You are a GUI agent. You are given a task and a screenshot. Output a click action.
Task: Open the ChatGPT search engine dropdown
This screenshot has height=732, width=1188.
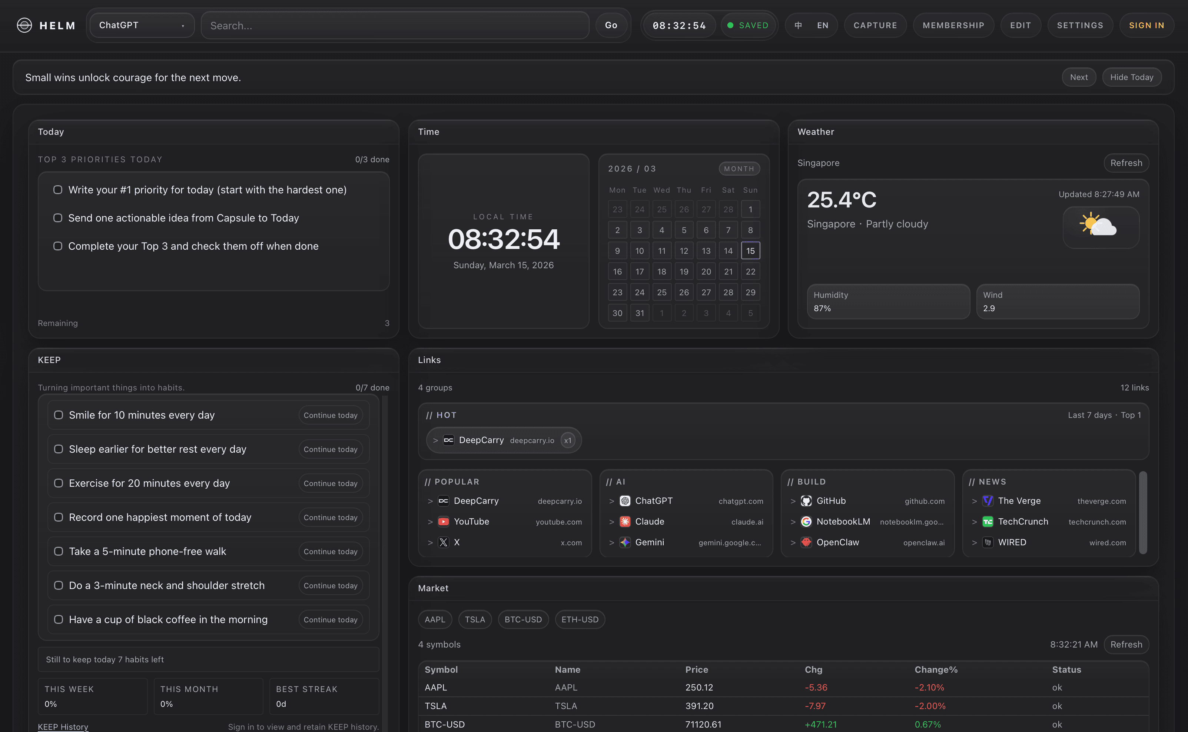142,25
